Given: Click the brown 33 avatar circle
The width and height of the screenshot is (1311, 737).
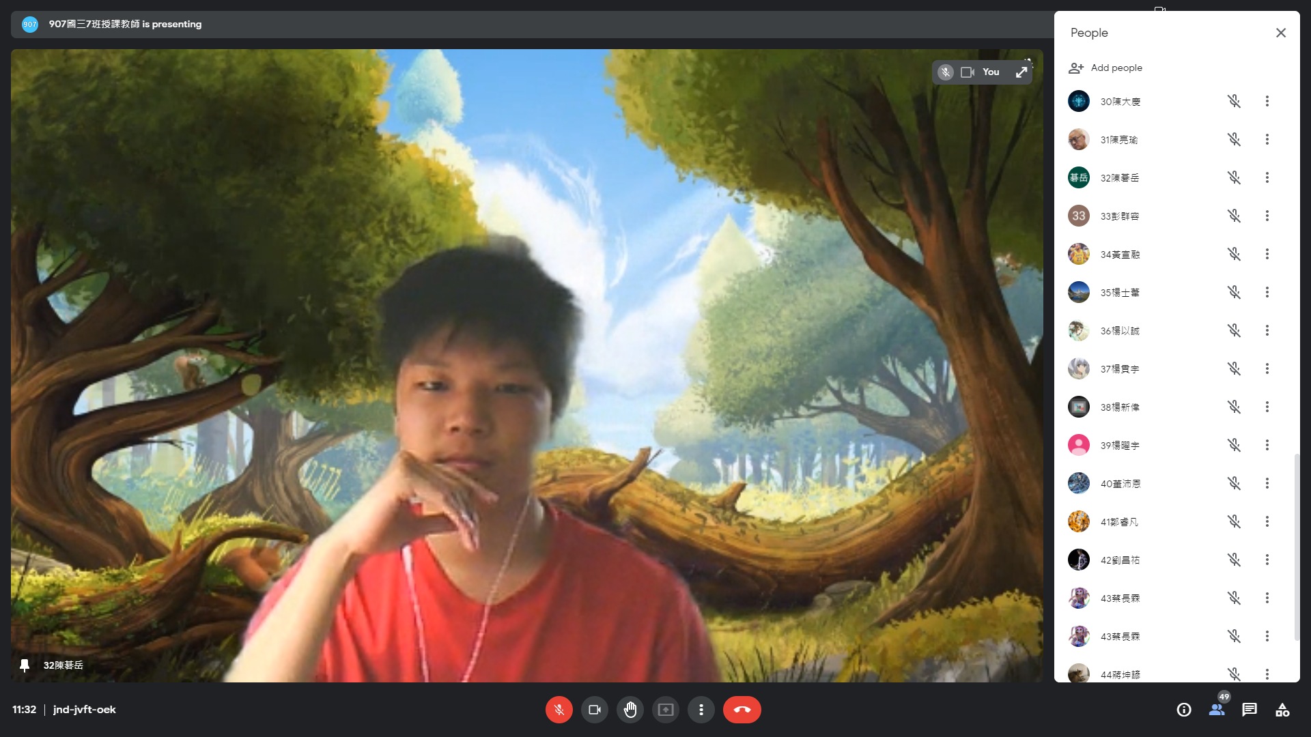Looking at the screenshot, I should tap(1079, 216).
